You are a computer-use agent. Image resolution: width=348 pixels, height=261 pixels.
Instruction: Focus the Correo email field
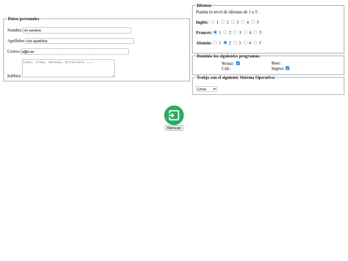(x=75, y=52)
